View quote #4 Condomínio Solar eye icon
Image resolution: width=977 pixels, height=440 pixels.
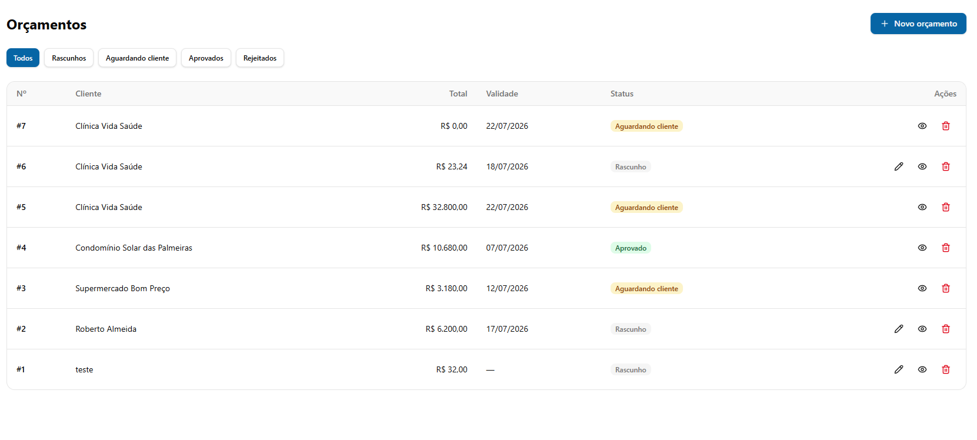(x=922, y=248)
